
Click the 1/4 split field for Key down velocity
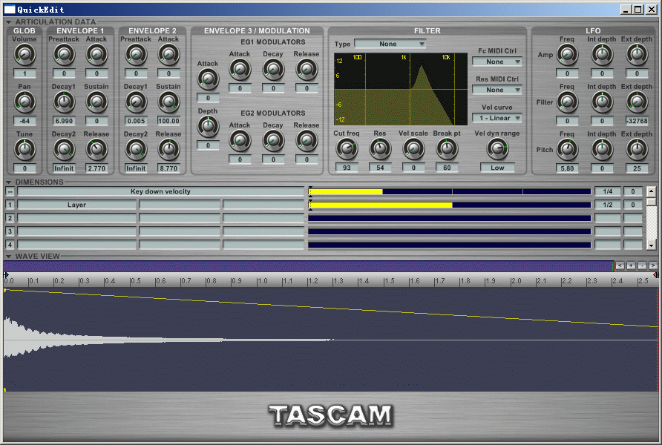[x=608, y=191]
